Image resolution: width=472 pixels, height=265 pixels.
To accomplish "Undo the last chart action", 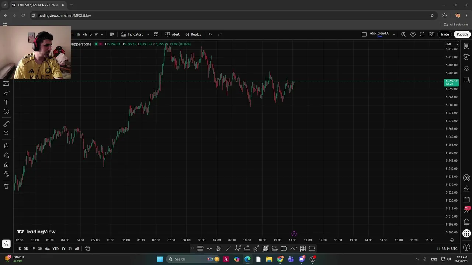I will point(210,34).
